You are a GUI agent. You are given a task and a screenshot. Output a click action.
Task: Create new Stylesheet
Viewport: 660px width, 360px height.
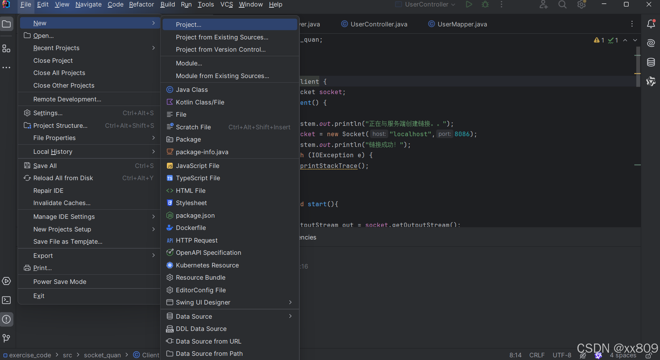coord(230,203)
